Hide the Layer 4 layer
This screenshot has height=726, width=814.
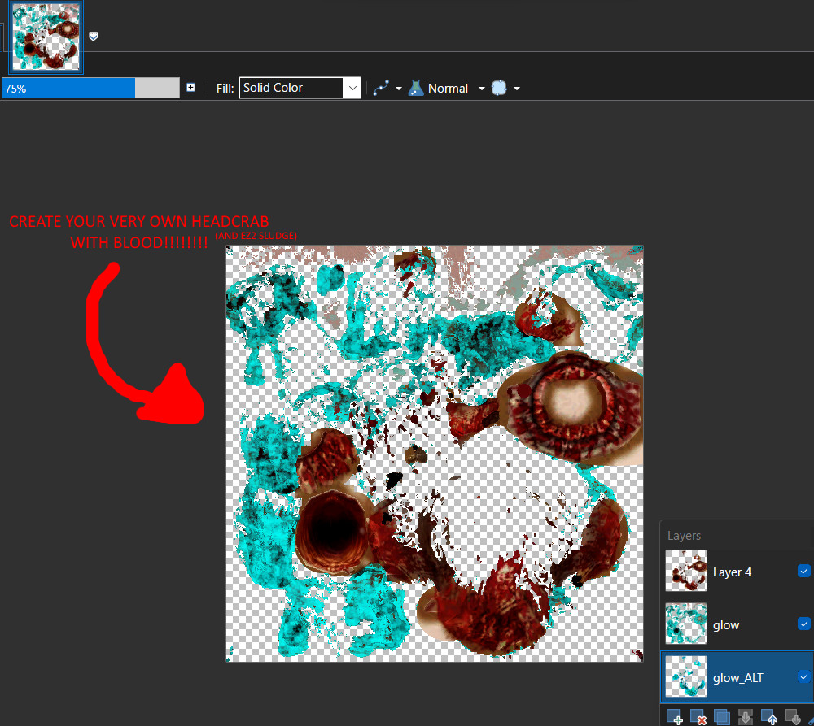click(x=804, y=571)
